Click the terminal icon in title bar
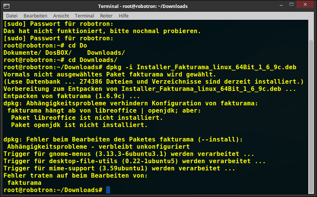Screen dimensions: 317x197 [x=6, y=6]
